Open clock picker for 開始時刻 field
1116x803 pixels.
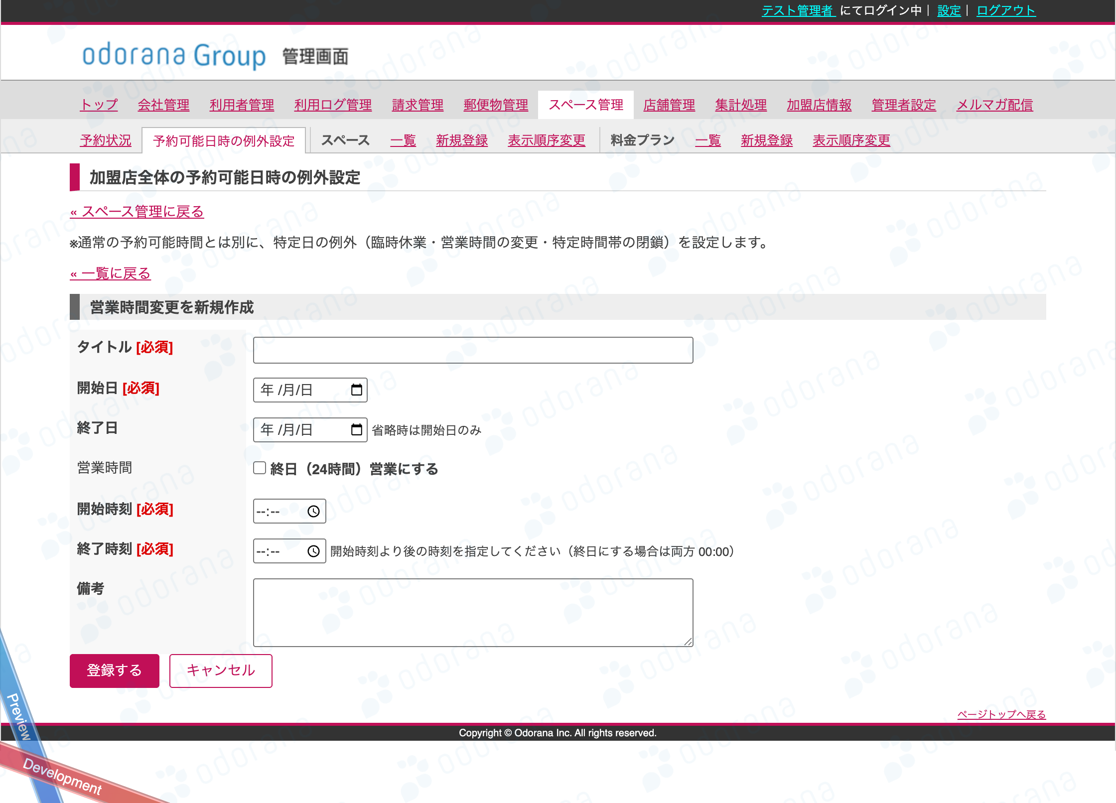[x=313, y=512]
